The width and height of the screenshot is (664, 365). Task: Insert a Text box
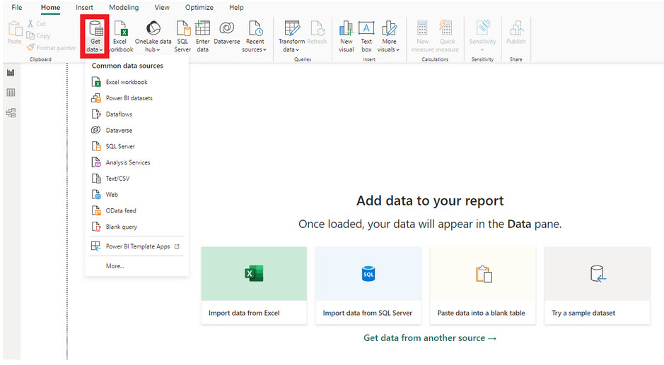366,37
